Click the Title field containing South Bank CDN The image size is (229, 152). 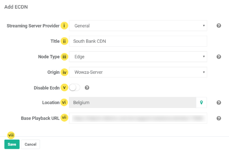coord(138,41)
